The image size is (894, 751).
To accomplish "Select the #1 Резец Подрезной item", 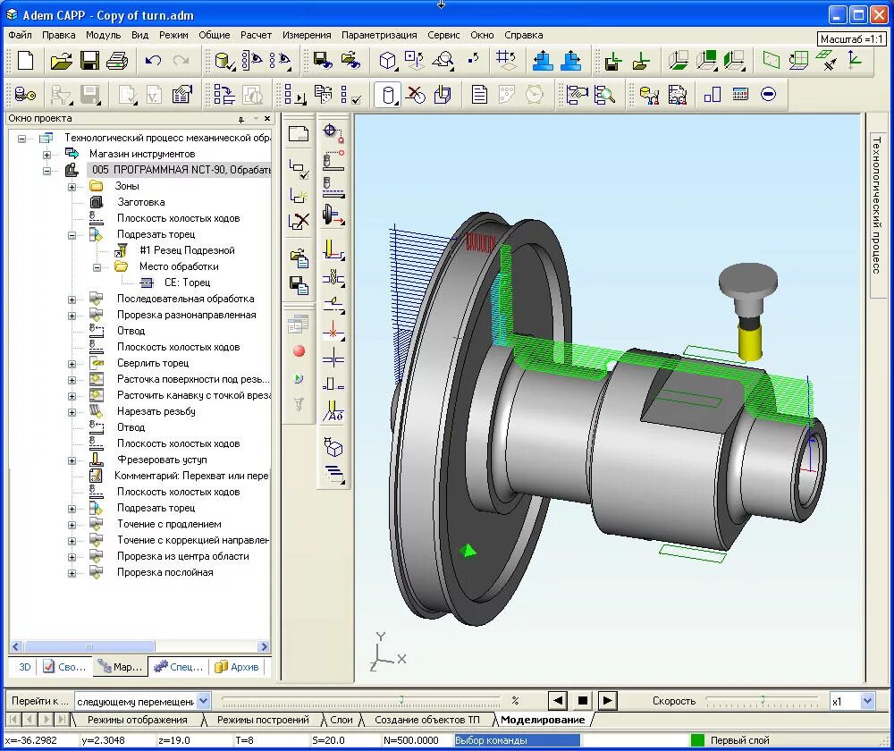I will (187, 250).
